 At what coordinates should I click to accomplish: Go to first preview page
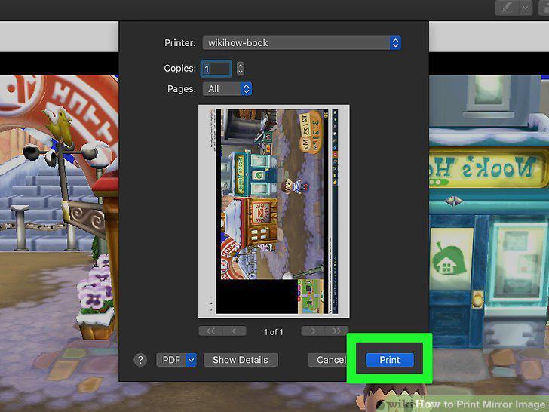210,331
